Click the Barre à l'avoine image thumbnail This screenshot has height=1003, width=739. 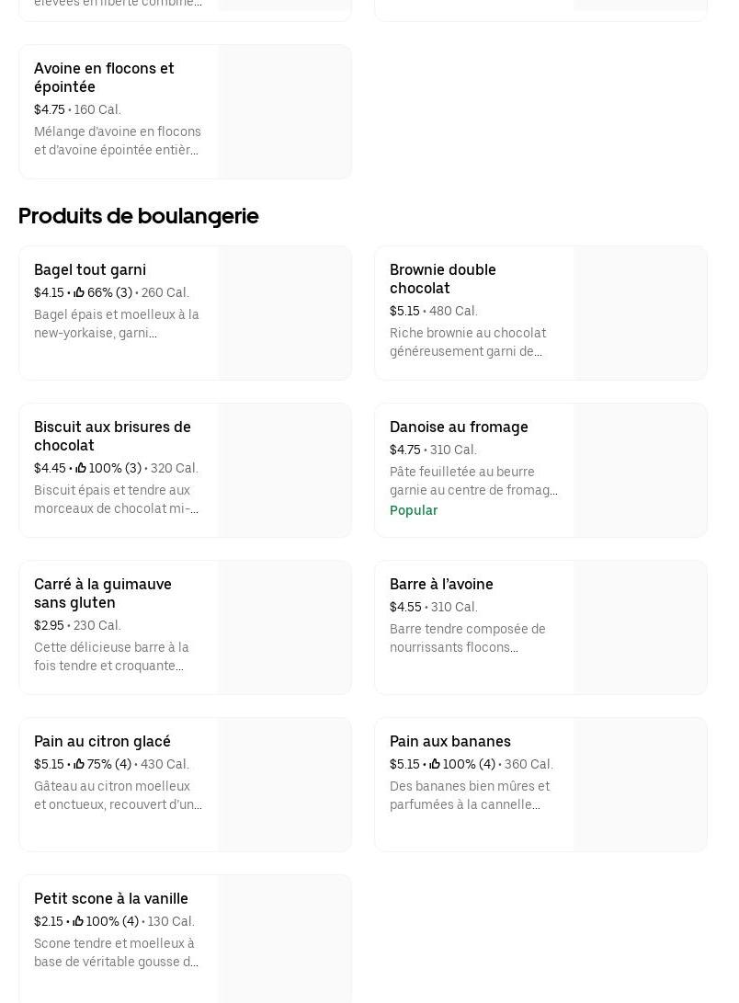pos(640,628)
